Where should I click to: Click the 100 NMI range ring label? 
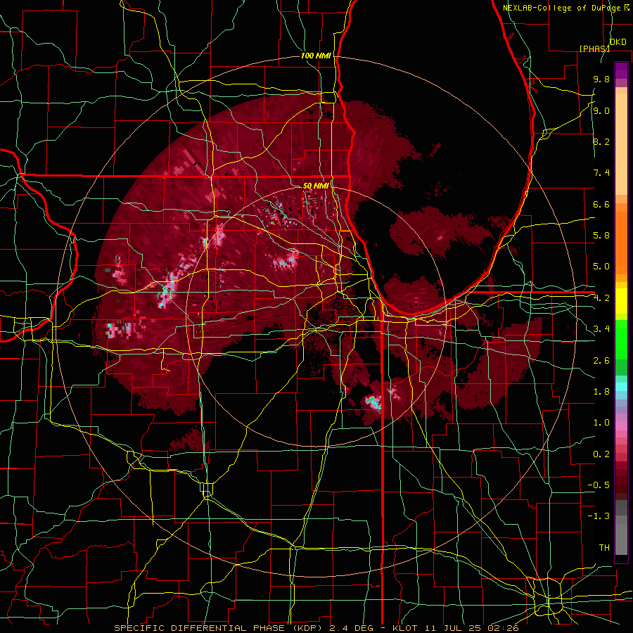(x=316, y=56)
